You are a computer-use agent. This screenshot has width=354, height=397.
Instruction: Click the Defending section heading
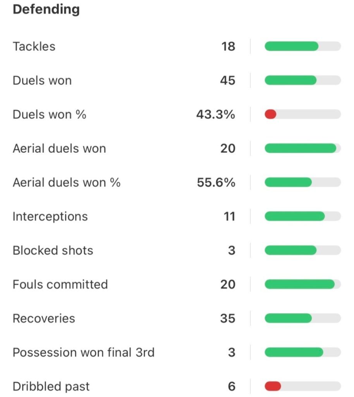tap(46, 10)
